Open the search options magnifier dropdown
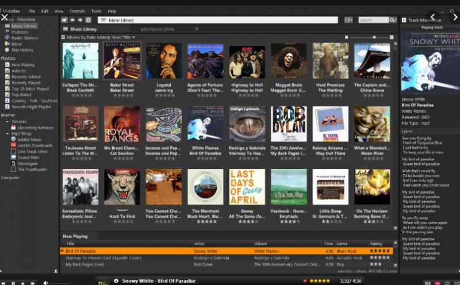The height and width of the screenshot is (285, 460). 393,20
